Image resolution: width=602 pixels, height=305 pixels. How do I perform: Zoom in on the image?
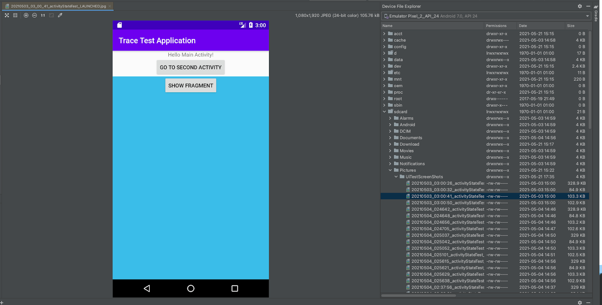(x=26, y=15)
